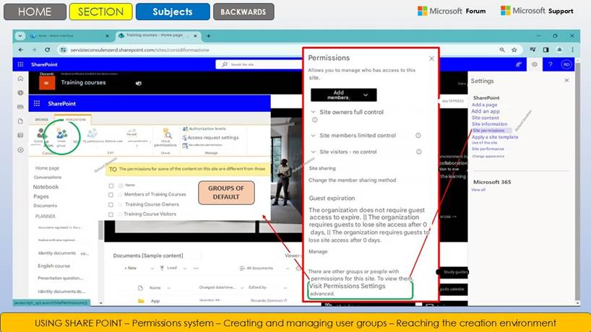Viewport: 591px width, 332px height.
Task: Expand Site owners full control group
Action: click(313, 112)
